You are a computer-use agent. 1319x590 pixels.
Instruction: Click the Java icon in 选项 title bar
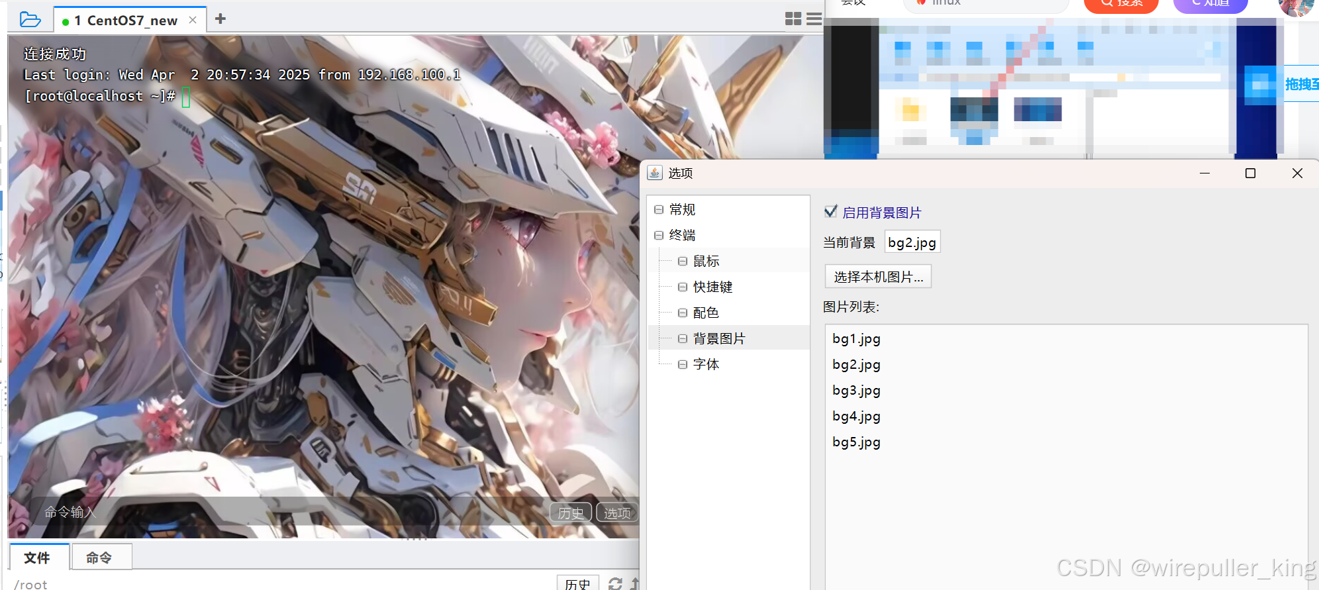point(655,173)
